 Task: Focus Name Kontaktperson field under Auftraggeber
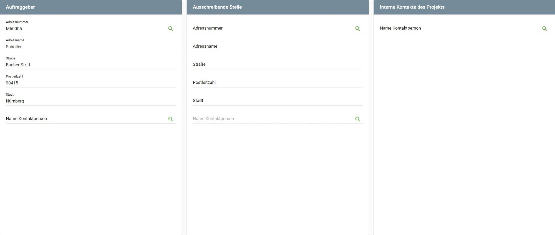click(83, 119)
